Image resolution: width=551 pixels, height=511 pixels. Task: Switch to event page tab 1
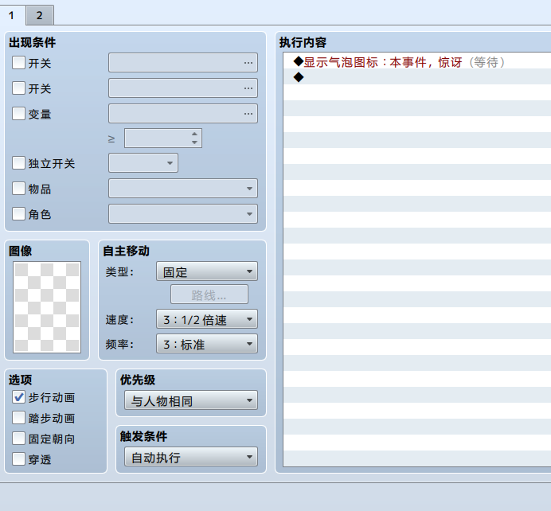[13, 15]
